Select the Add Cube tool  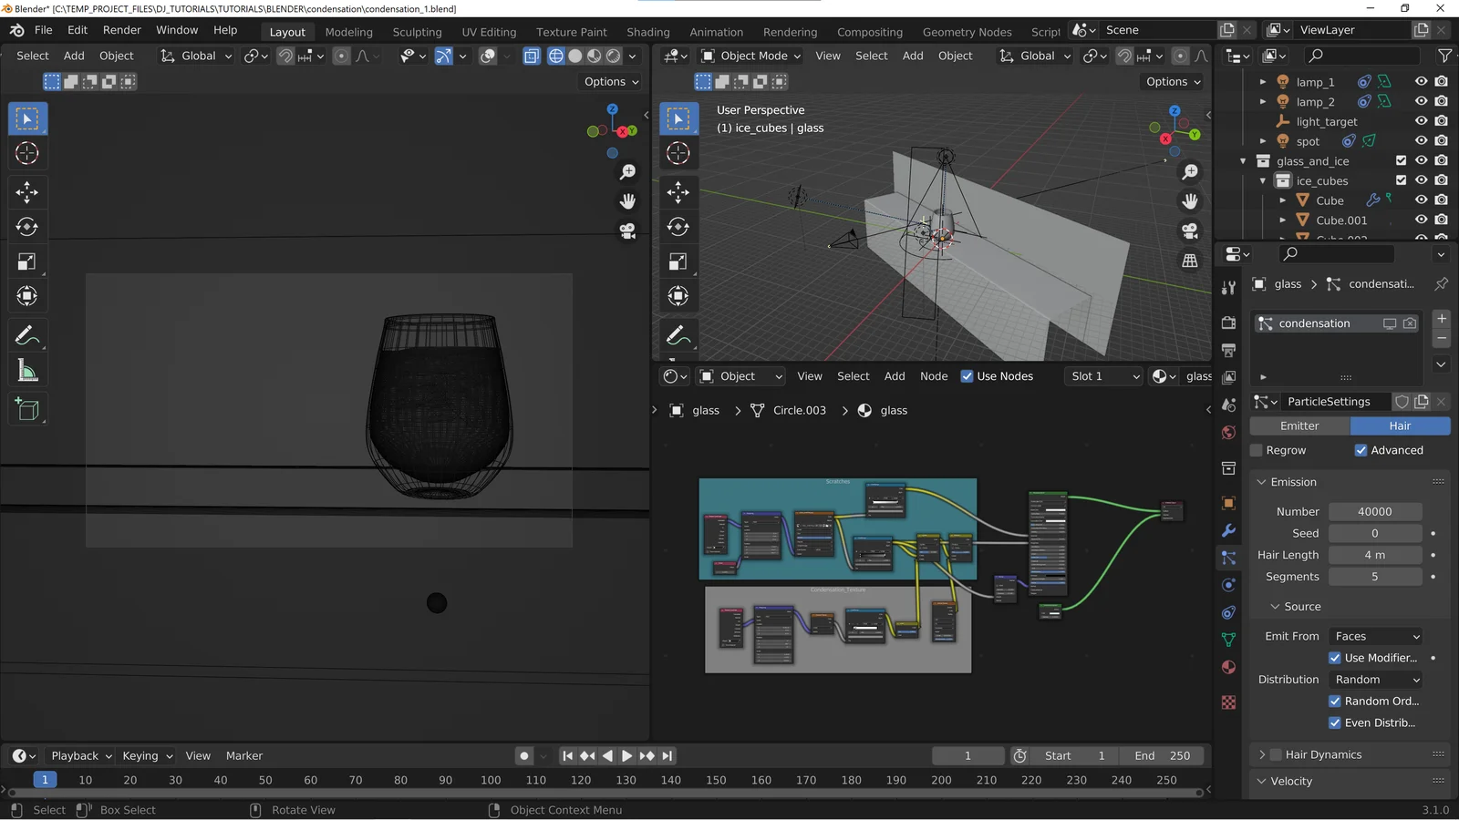[x=27, y=408]
